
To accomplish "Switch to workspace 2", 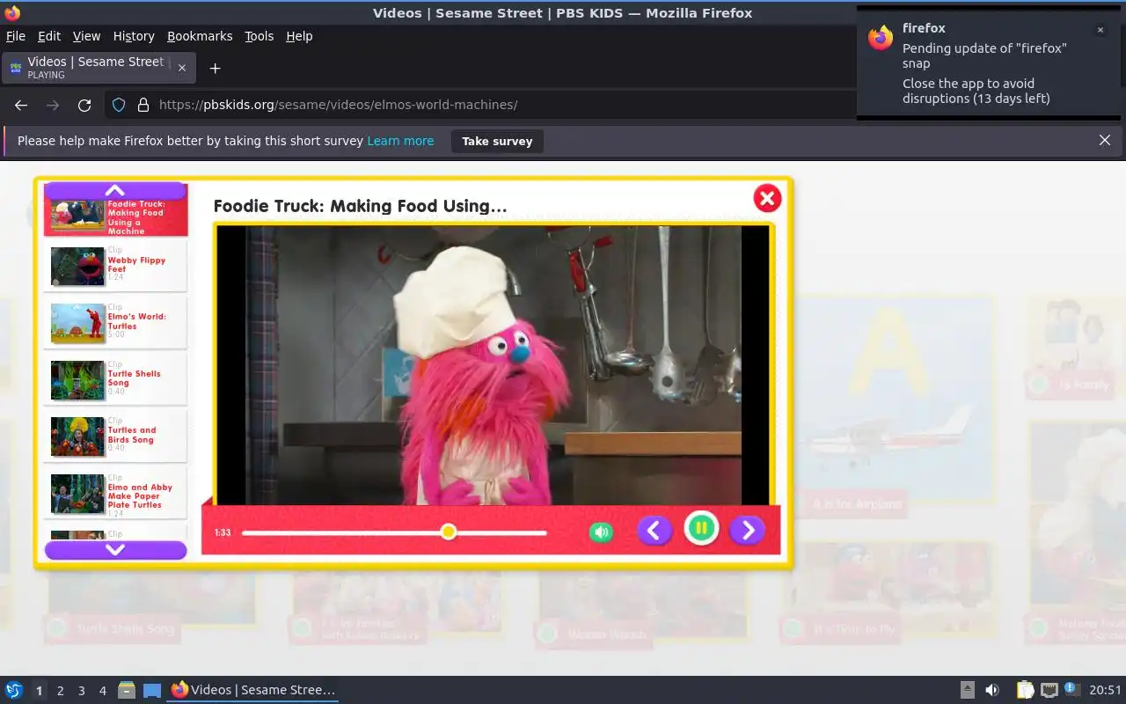I will click(x=60, y=691).
